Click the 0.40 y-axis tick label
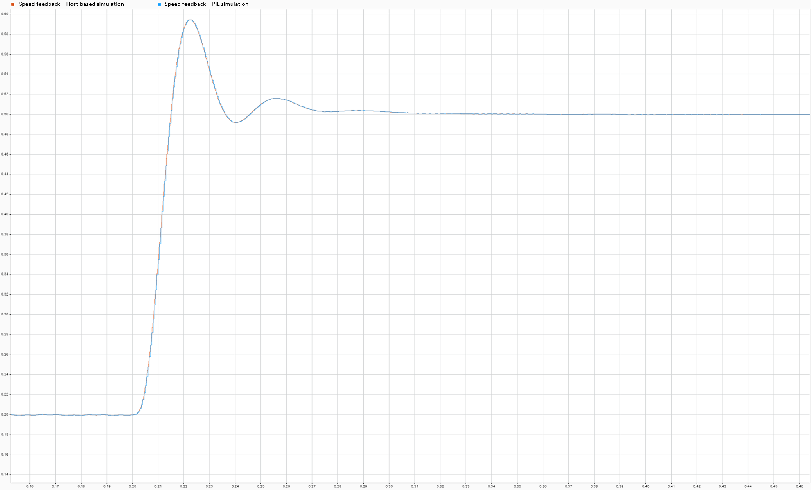 click(x=5, y=214)
